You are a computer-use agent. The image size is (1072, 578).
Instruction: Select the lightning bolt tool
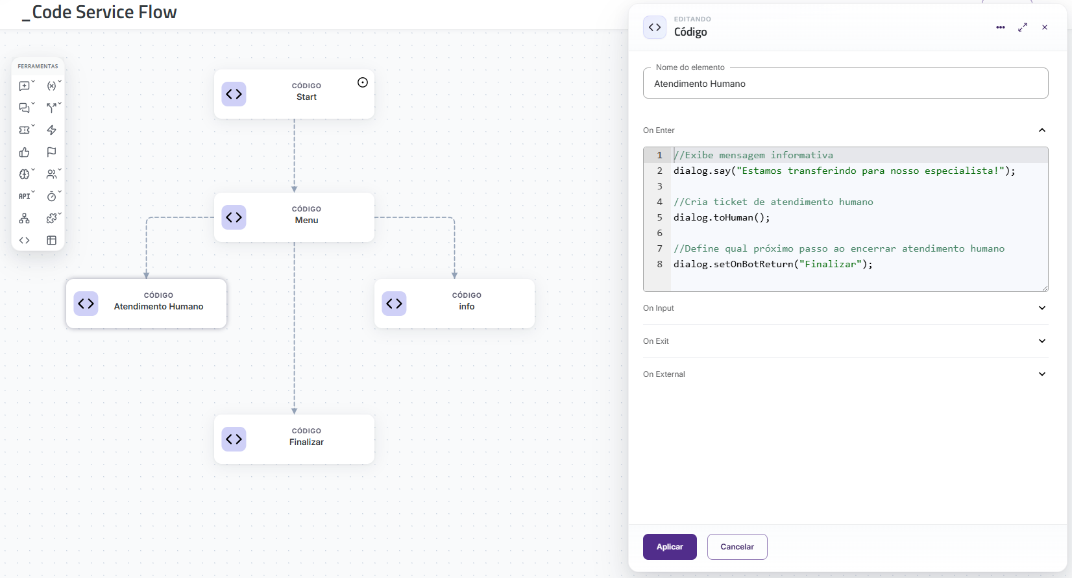click(x=52, y=130)
